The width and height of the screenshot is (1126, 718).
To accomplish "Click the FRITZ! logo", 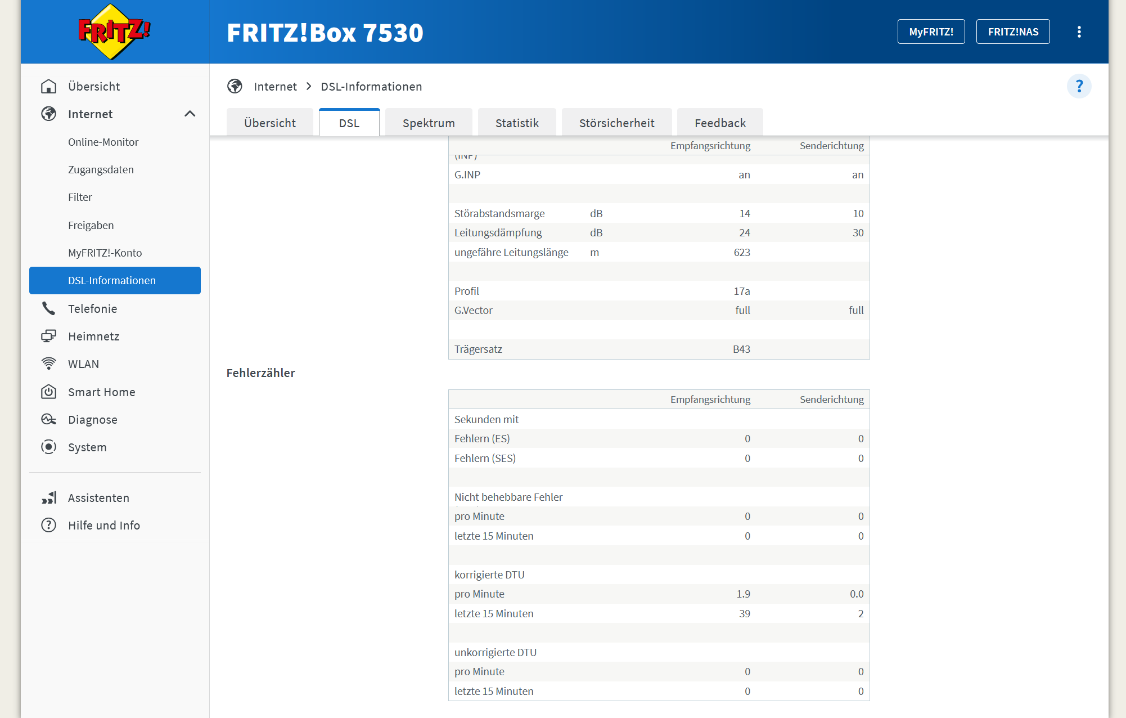I will [114, 32].
